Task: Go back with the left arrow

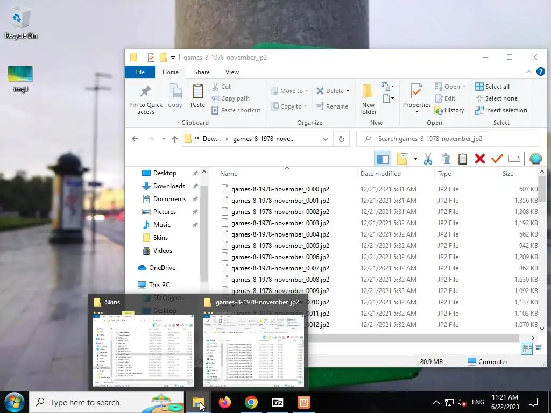Action: 135,139
